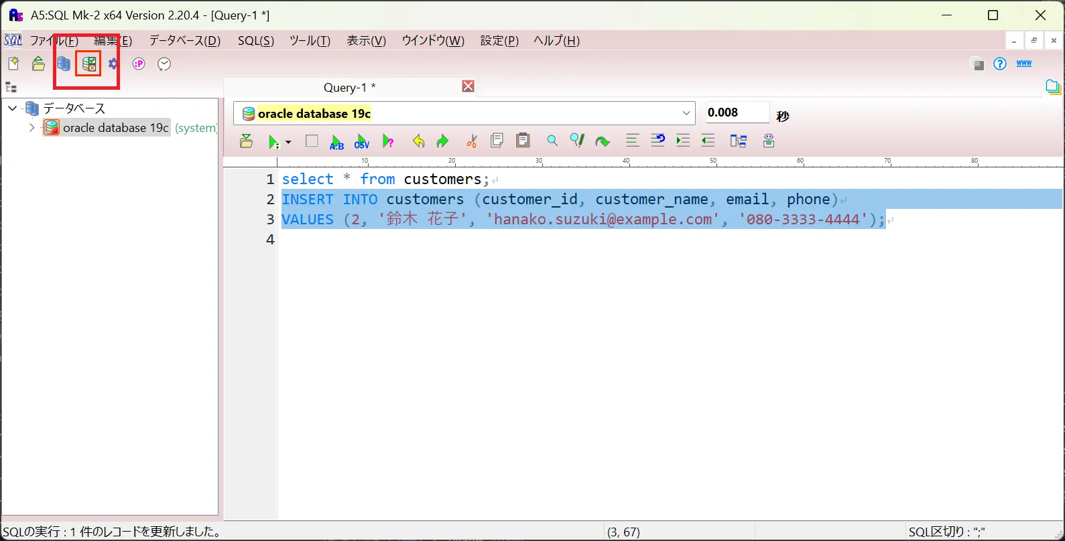
Task: Select the データベース root tree item
Action: pyautogui.click(x=74, y=108)
